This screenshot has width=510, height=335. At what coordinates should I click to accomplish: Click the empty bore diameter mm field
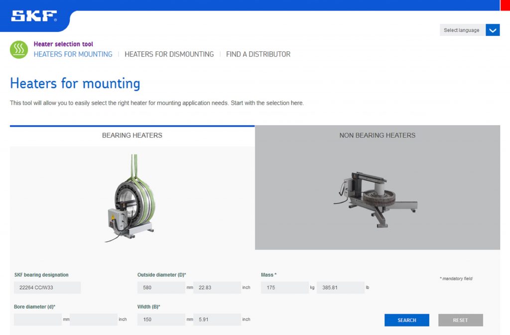(x=38, y=320)
